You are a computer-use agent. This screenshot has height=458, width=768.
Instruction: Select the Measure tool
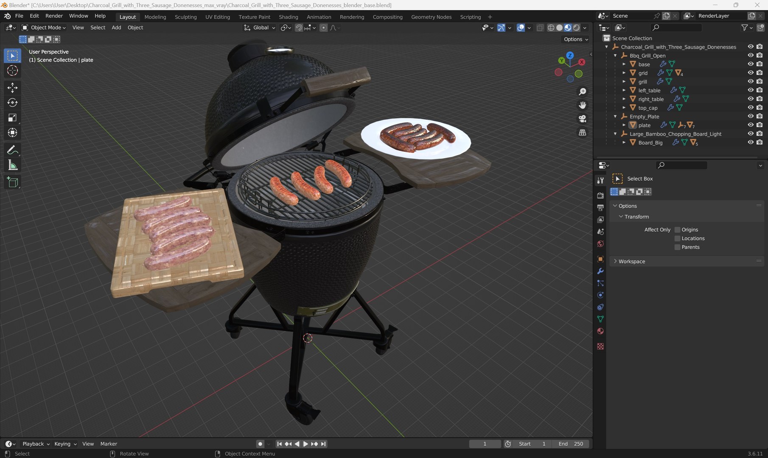[12, 165]
